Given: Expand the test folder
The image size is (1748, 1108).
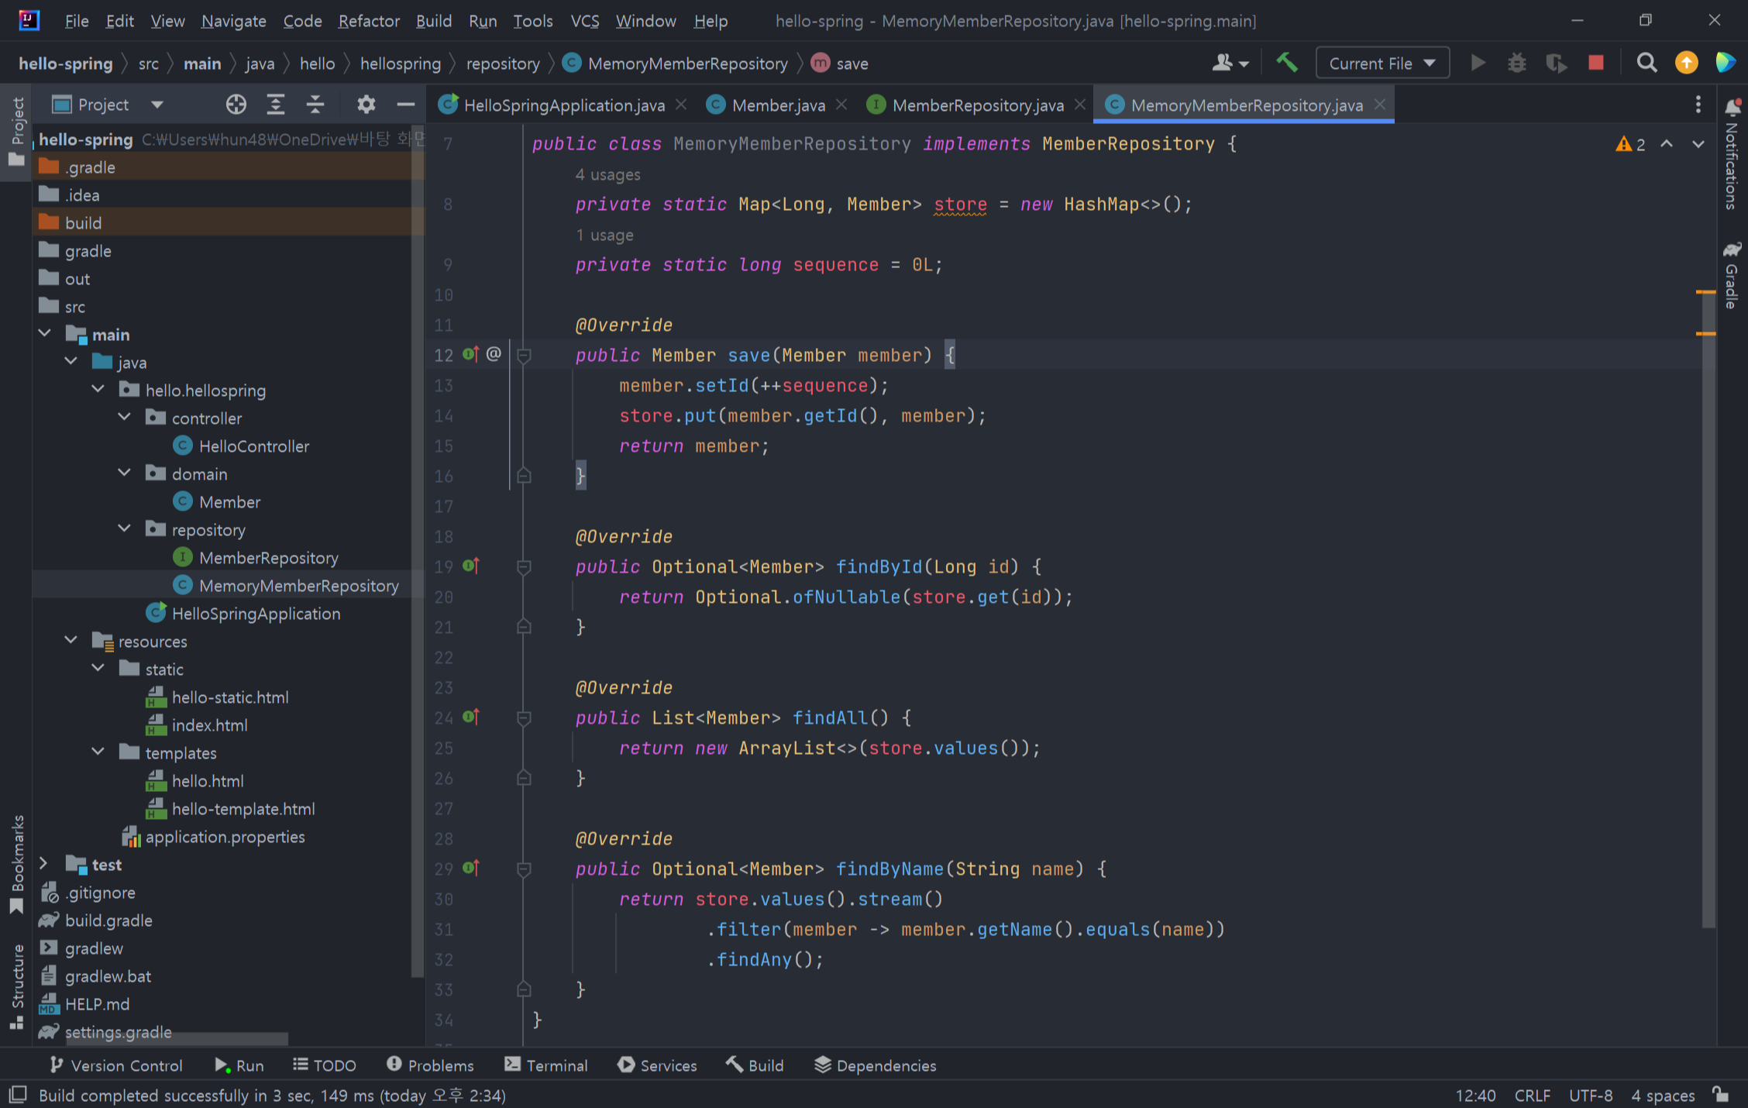Looking at the screenshot, I should (44, 864).
